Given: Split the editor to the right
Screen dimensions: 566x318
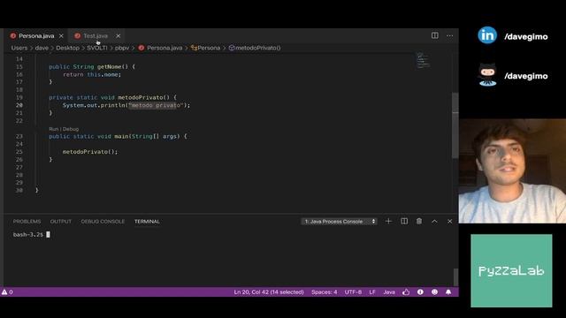Looking at the screenshot, I should tap(435, 35).
